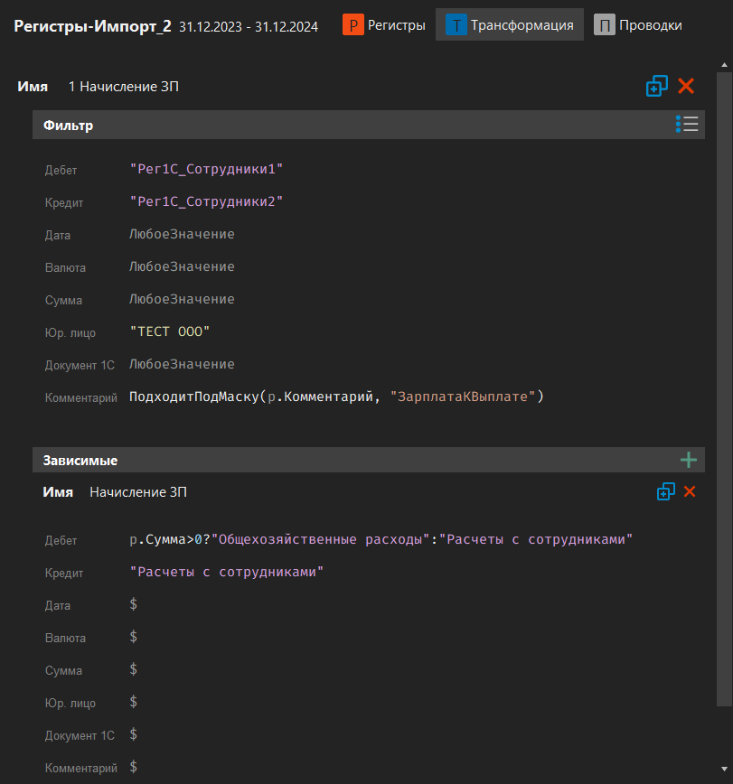Click the date range 31.12.2023 - 31.12.2024
Viewport: 733px width, 784px height.
(x=248, y=26)
